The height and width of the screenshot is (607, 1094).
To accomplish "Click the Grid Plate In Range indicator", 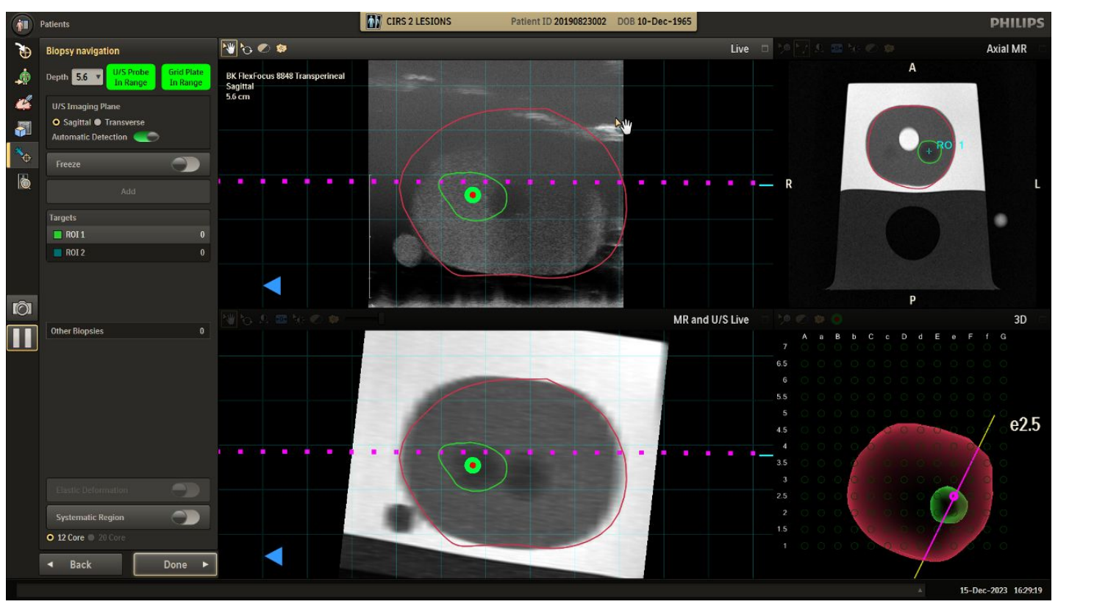I will (186, 77).
